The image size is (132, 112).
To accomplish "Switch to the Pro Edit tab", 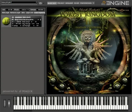I will 61,3.
